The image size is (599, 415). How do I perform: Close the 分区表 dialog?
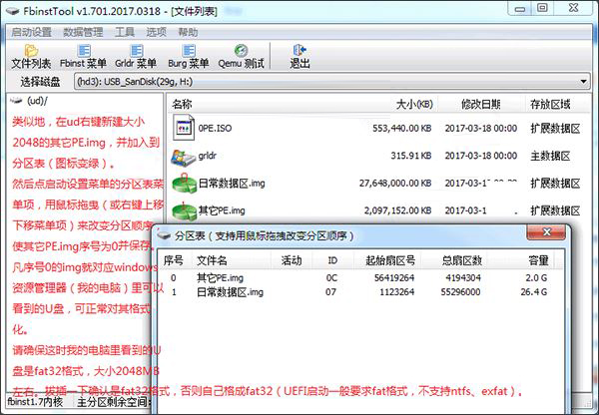tap(546, 231)
